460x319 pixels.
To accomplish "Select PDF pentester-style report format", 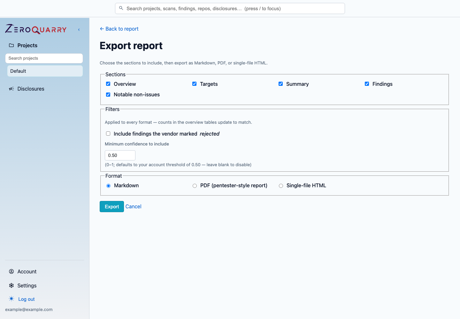I will coord(195,186).
